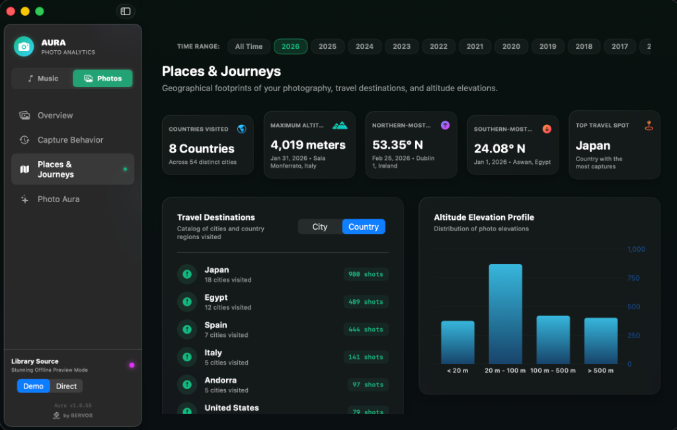Click the green pin icon beside Italy
The image size is (677, 430).
click(187, 357)
